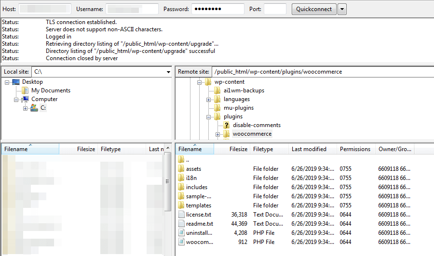
Task: Click the woocommerce folder icon in remote tree
Action: click(227, 134)
